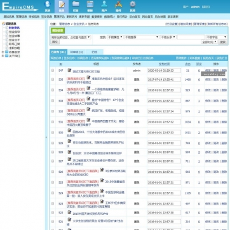Switch to the 归档 tab
The image size is (230, 230).
tap(95, 52)
